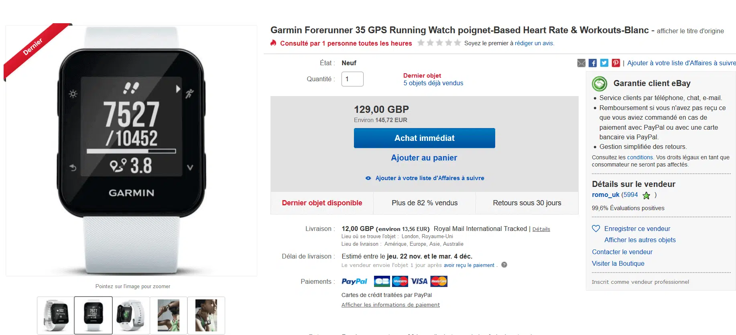Viewport: 736px width, 335px height.
Task: Open the rédiger un avis link
Action: [534, 43]
